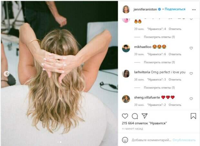Go to the previous photo with the left arrow

[x=6, y=74]
